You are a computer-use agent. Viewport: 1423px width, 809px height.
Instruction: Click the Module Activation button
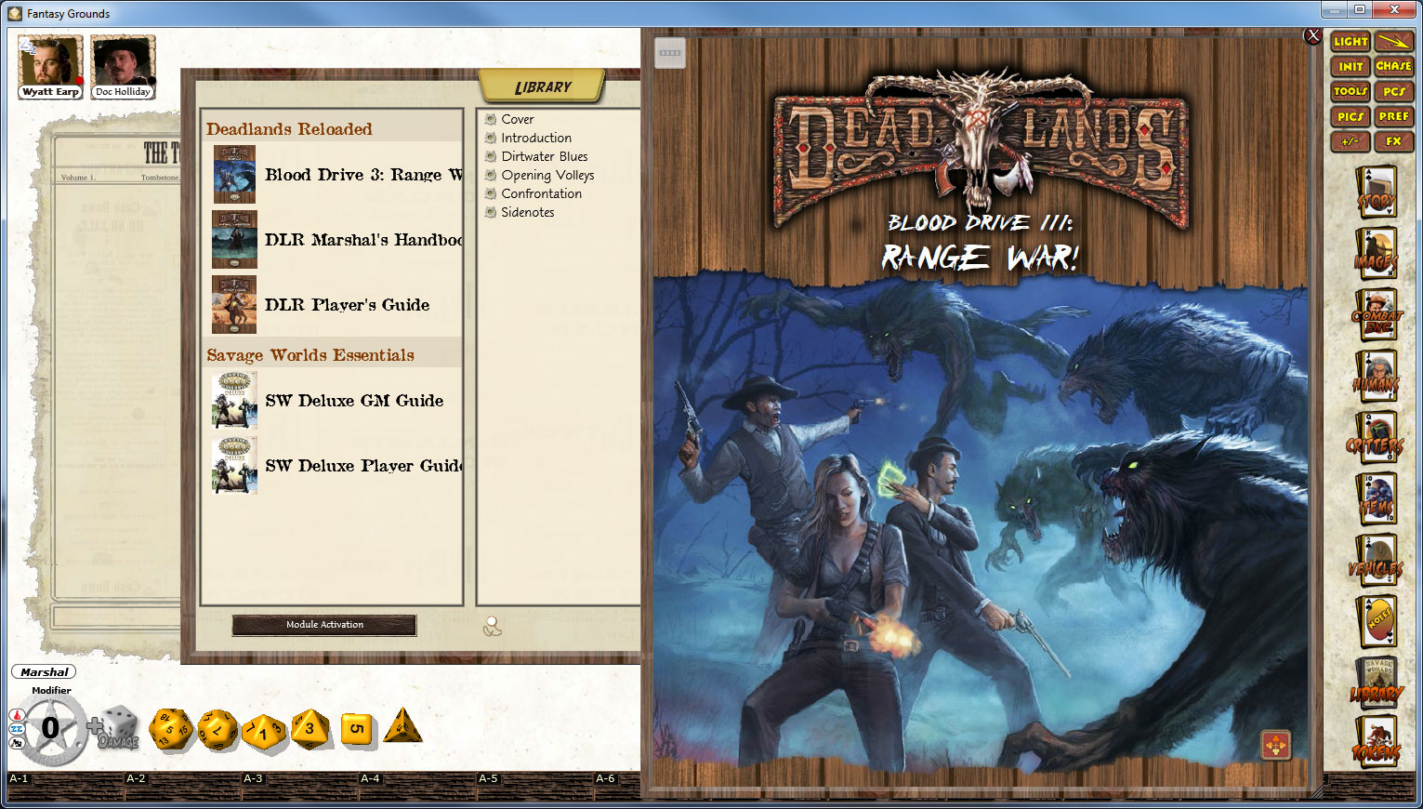point(324,625)
